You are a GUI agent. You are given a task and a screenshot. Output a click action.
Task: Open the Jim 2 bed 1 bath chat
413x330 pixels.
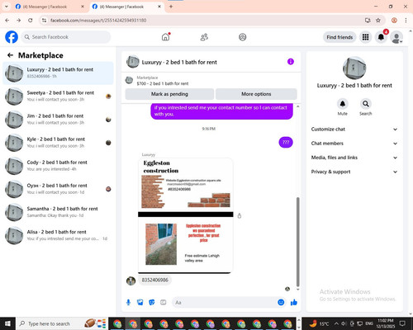tap(58, 120)
